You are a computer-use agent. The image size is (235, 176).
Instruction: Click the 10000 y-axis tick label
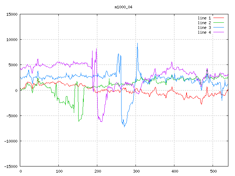12,40
